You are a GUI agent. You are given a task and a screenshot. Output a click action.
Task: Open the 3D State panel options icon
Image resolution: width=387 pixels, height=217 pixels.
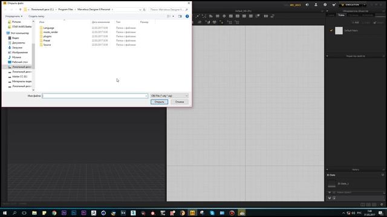coord(383,175)
